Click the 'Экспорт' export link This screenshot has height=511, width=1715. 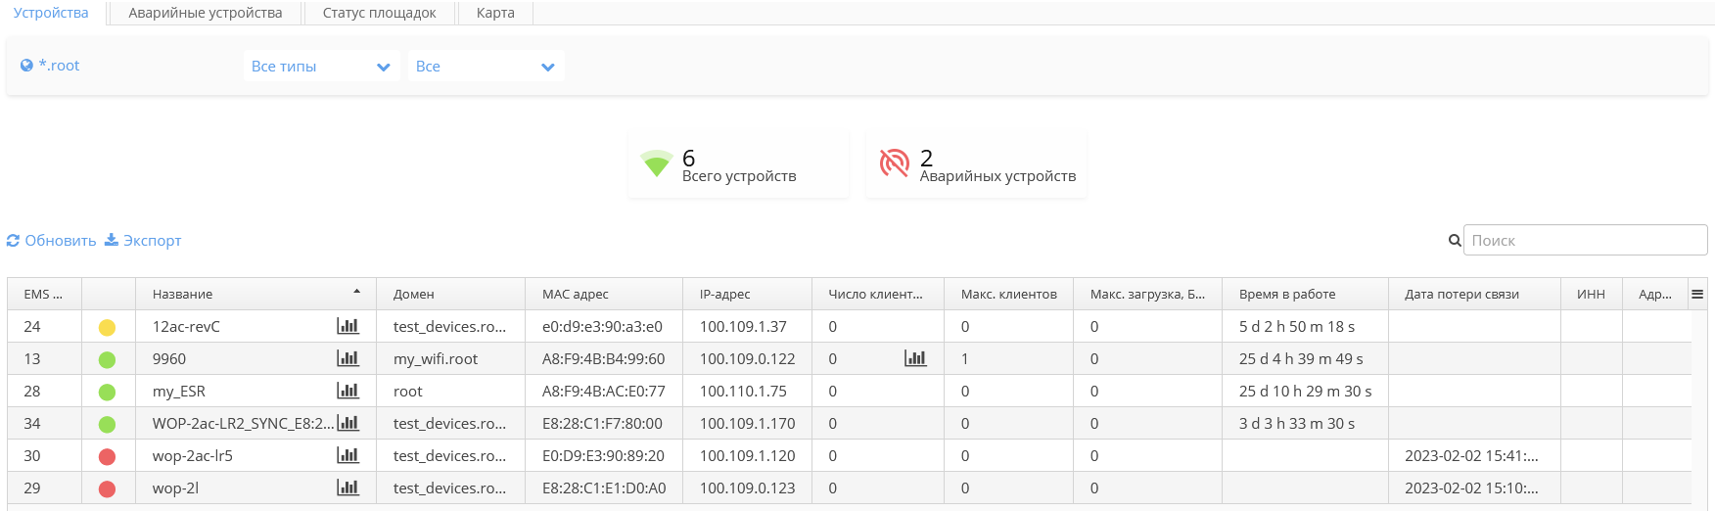143,241
